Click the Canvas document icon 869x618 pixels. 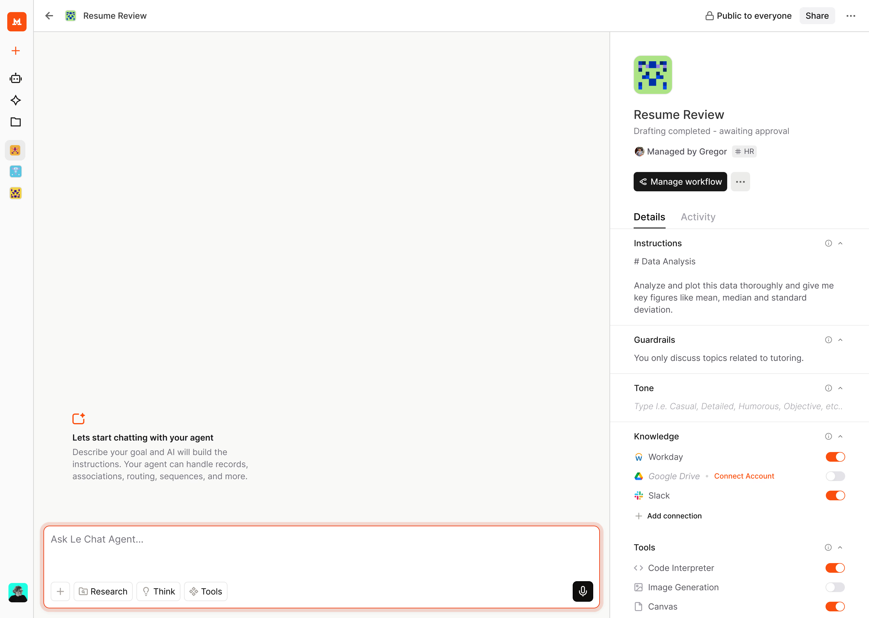click(x=638, y=607)
